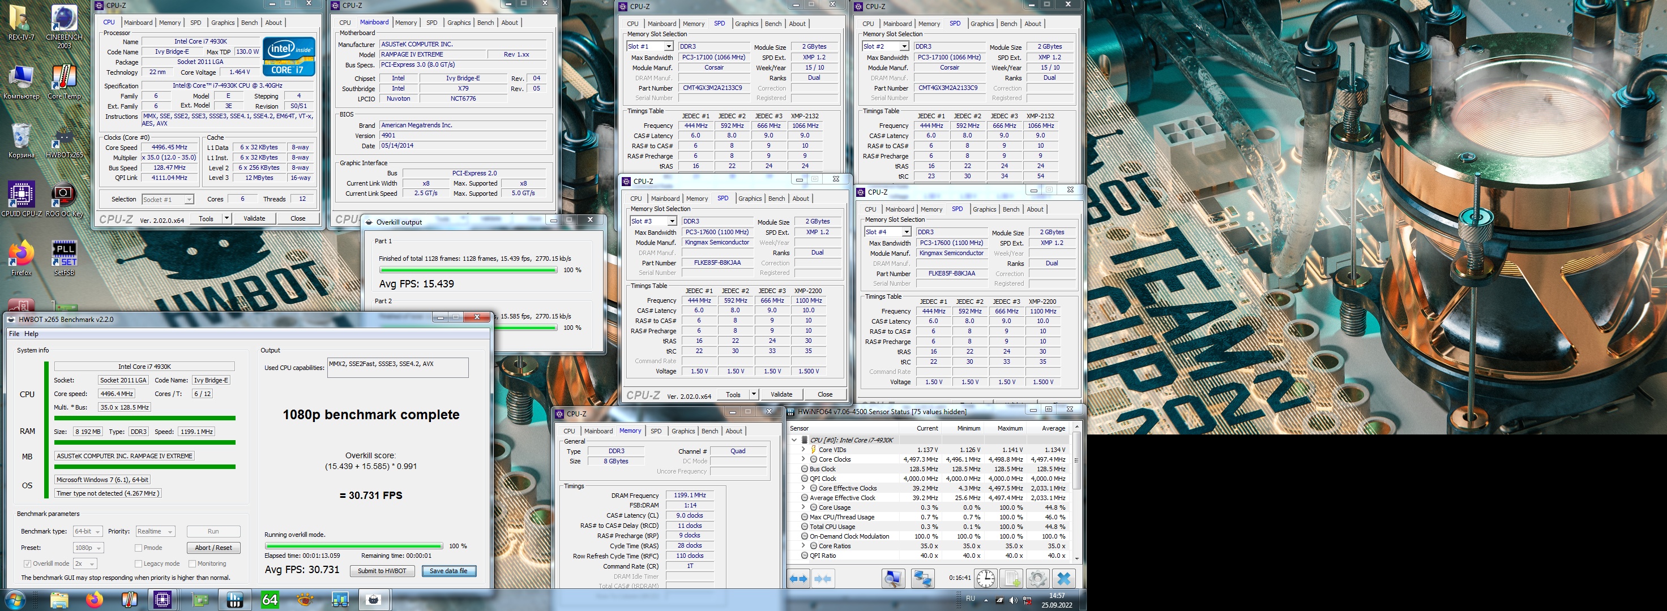Screen dimensions: 1667x611
Task: Switch to Graphics tab in Slot #1 window
Action: click(x=746, y=24)
